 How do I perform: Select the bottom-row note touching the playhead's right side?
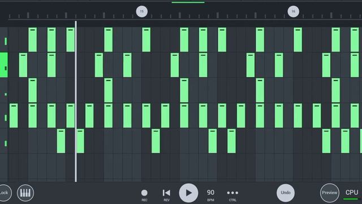click(80, 141)
